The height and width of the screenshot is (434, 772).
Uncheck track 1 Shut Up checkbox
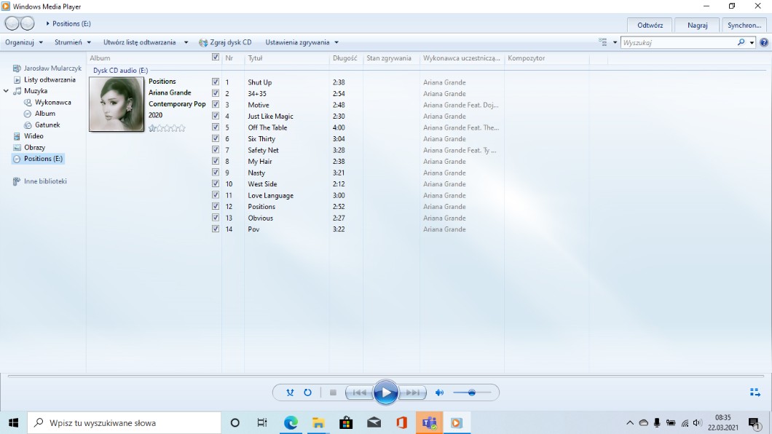[x=216, y=82]
